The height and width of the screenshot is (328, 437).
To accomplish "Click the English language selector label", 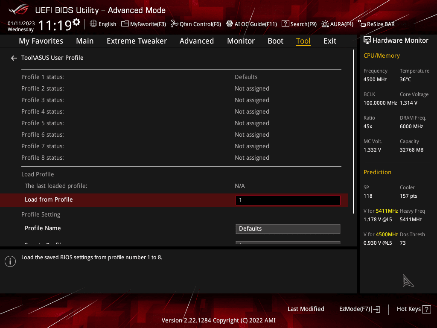I will pyautogui.click(x=107, y=24).
